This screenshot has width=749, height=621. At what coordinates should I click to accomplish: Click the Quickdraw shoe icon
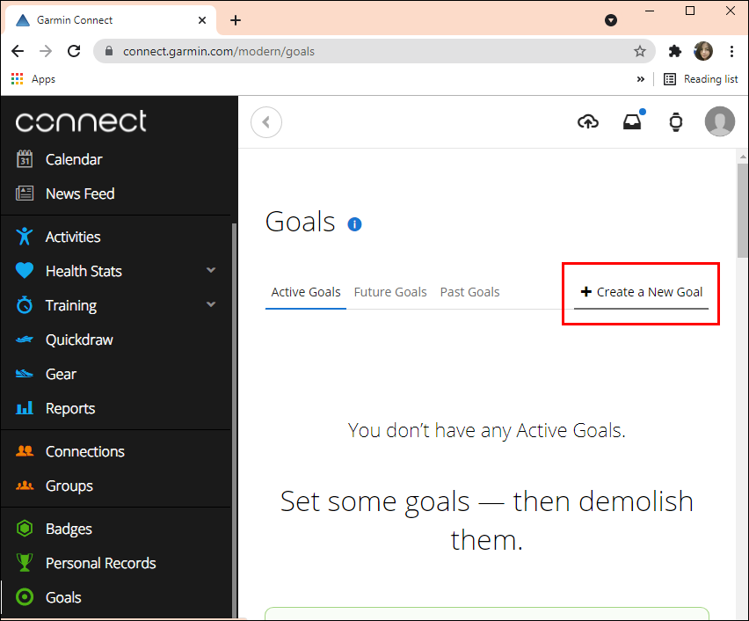click(x=25, y=340)
